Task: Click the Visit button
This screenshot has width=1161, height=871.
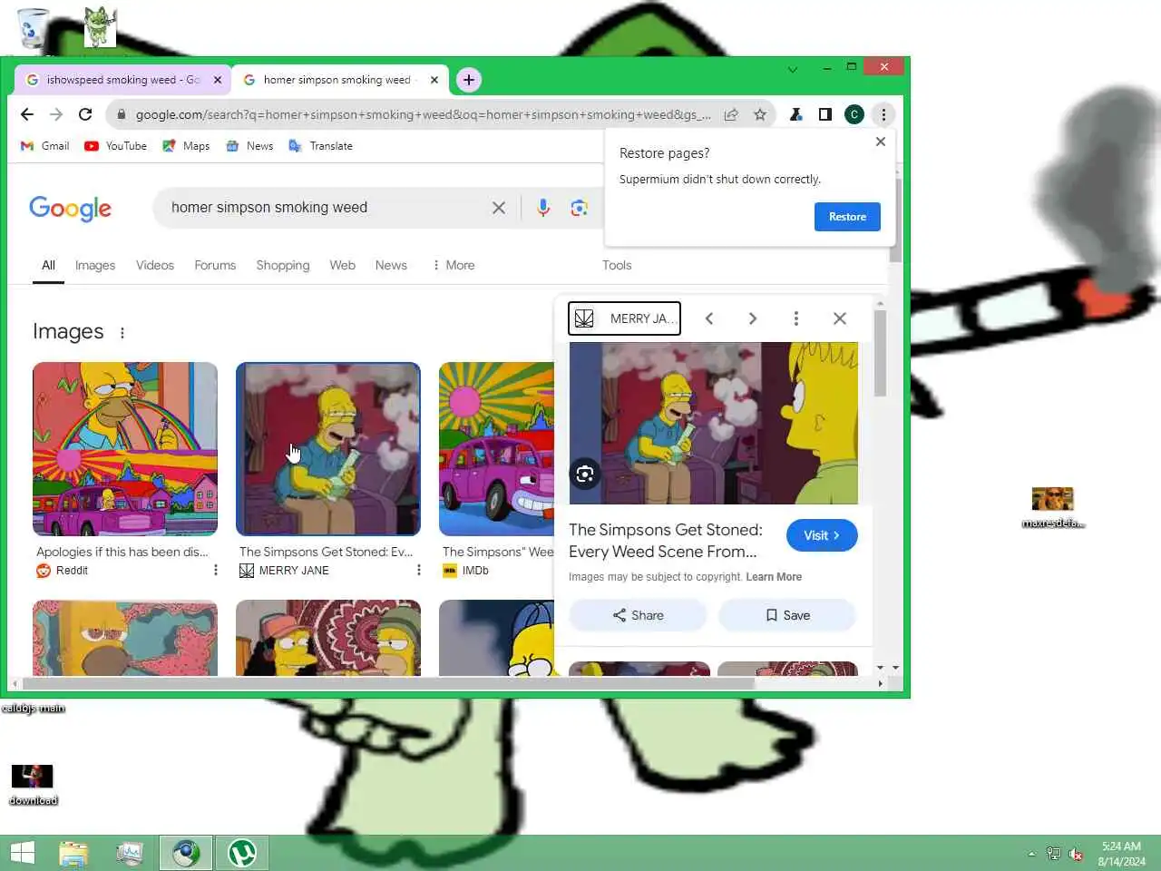Action: point(822,535)
